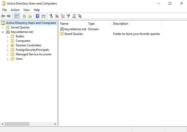Sort by Name column header
The width and height of the screenshot is (187, 132).
(x=73, y=24)
